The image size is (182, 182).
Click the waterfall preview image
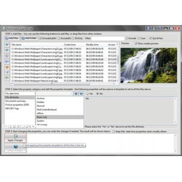[149, 66]
